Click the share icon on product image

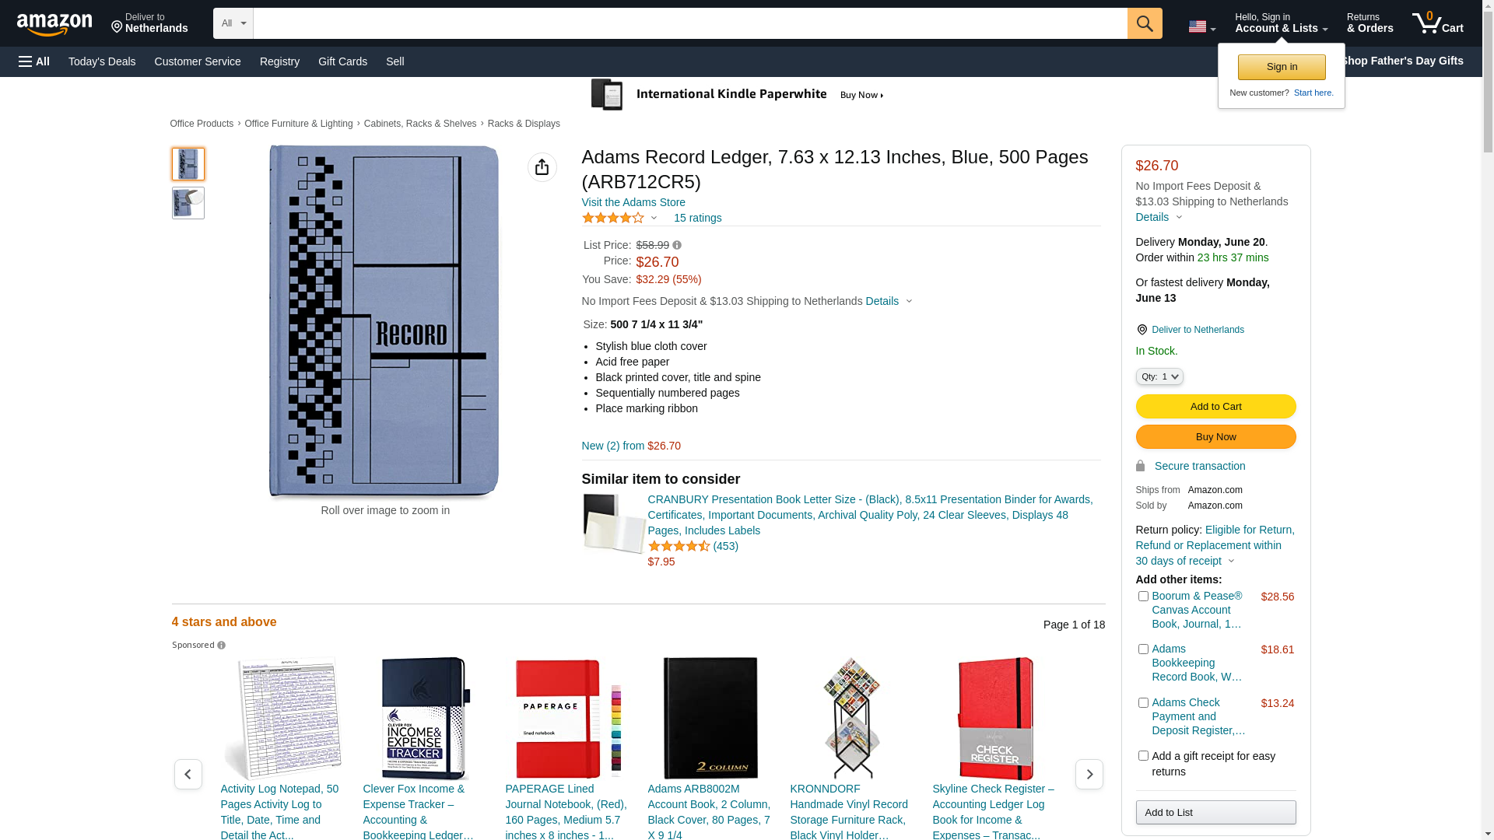point(542,167)
